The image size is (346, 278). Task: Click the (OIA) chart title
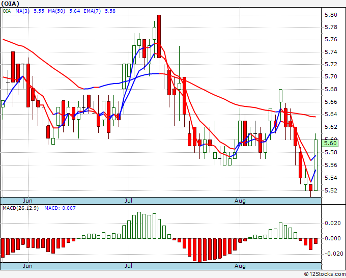[10, 4]
